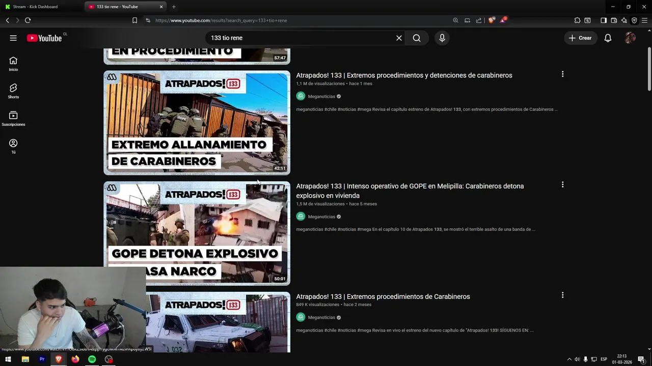Screen dimensions: 652x366
Task: Start voice search with the microphone
Action: tap(442, 38)
